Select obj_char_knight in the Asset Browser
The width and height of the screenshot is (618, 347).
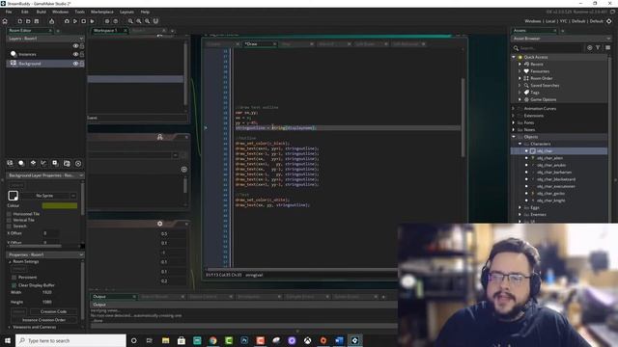pyautogui.click(x=551, y=200)
